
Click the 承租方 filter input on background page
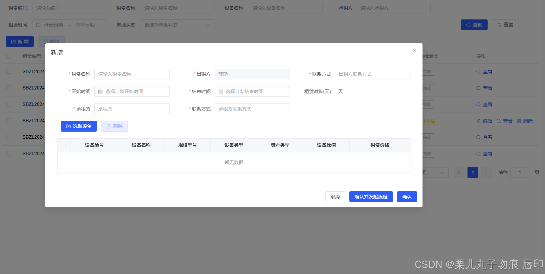394,8
